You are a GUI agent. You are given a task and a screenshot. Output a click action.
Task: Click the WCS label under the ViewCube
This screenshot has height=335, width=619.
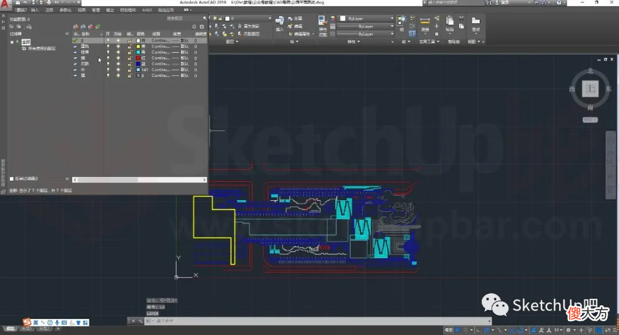tap(590, 120)
